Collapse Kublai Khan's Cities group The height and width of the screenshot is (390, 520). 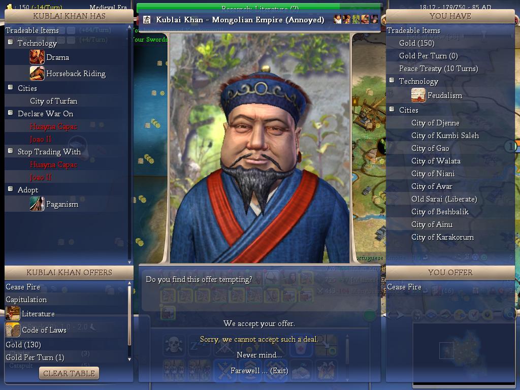pos(11,87)
